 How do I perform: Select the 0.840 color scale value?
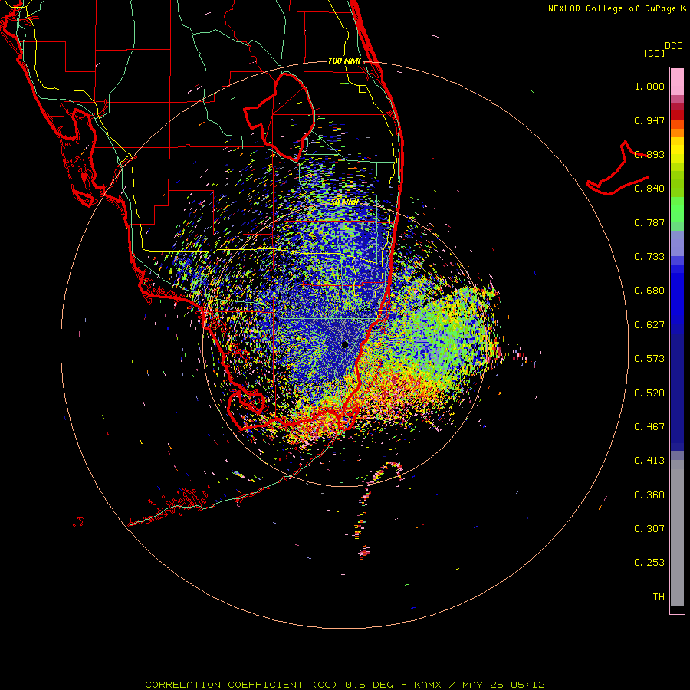click(x=649, y=189)
